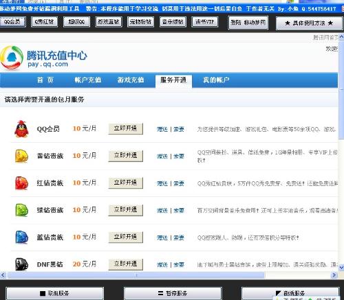Click the 激活服务 button
344x300 pixels.
coord(290,293)
